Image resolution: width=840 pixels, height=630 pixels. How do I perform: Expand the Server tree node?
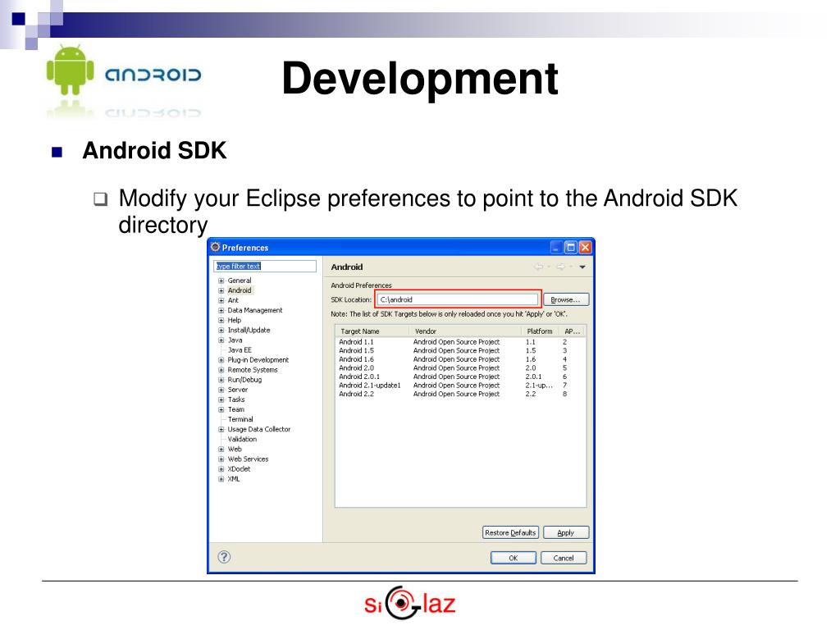[x=221, y=390]
